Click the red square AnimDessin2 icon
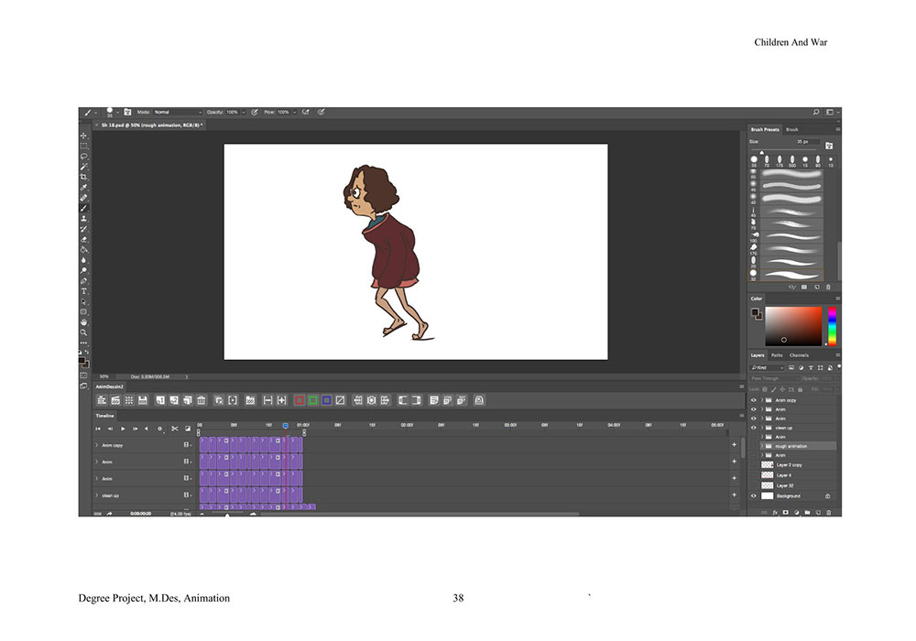 click(300, 400)
